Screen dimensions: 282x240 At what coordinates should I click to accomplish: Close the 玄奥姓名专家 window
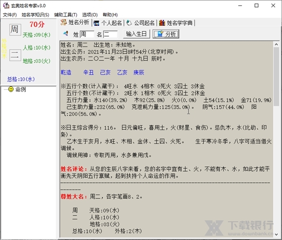tap(273, 6)
